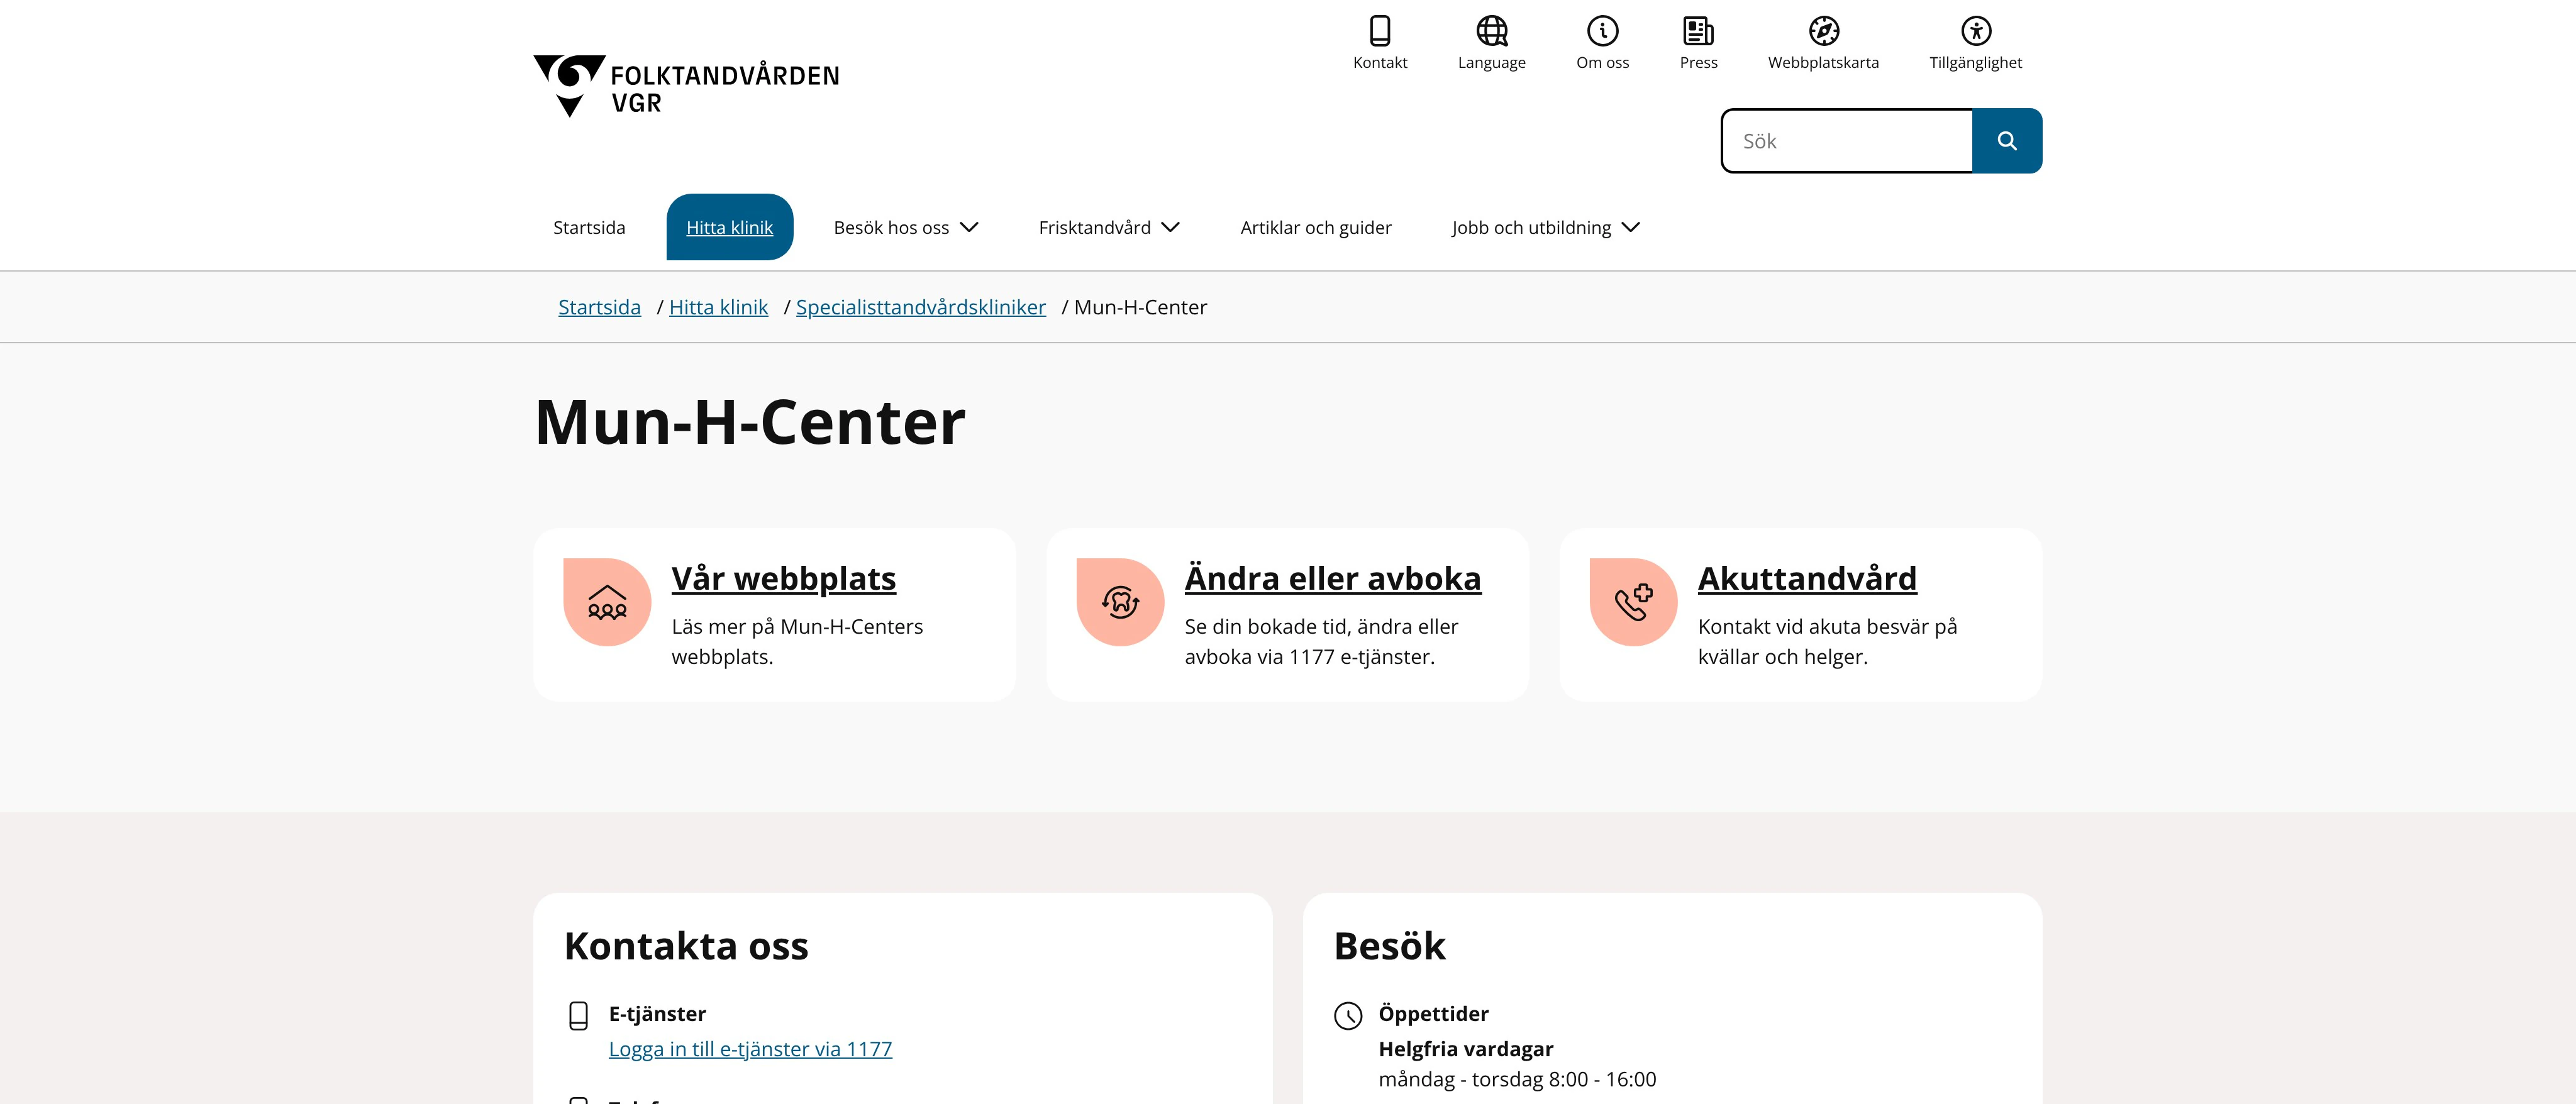The height and width of the screenshot is (1104, 2576).
Task: Open the Vår webbplats link
Action: pos(783,578)
